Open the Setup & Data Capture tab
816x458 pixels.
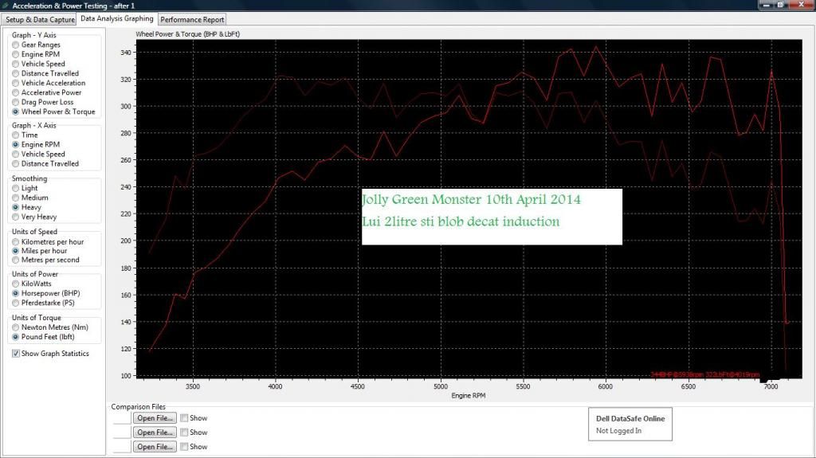[x=41, y=19]
